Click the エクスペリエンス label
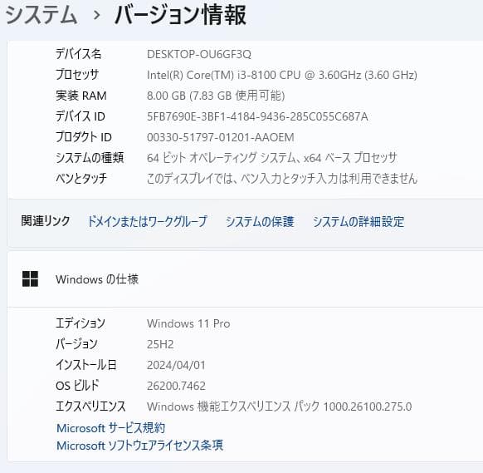 point(90,406)
